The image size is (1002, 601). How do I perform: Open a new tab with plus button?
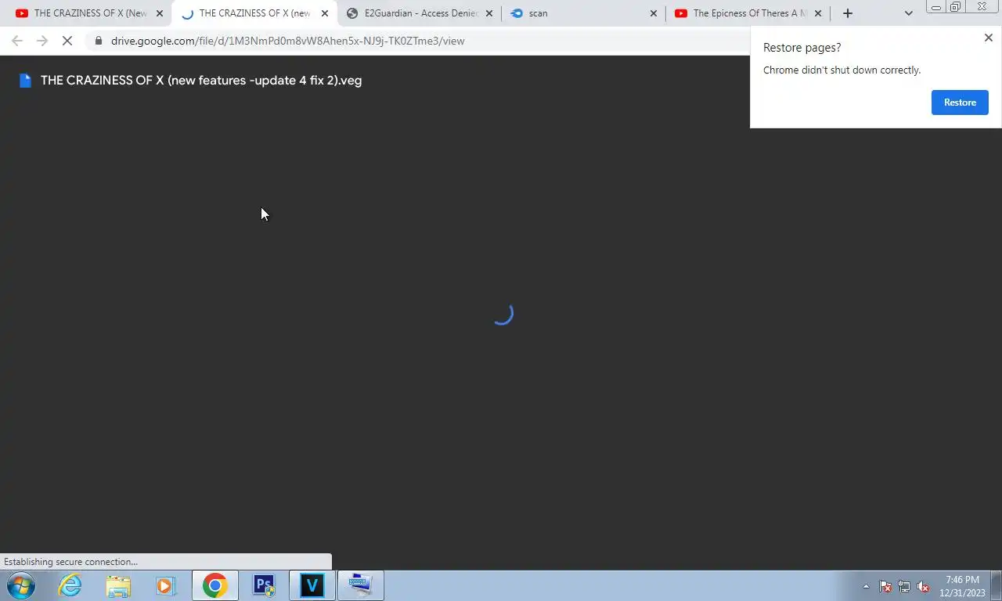[847, 13]
